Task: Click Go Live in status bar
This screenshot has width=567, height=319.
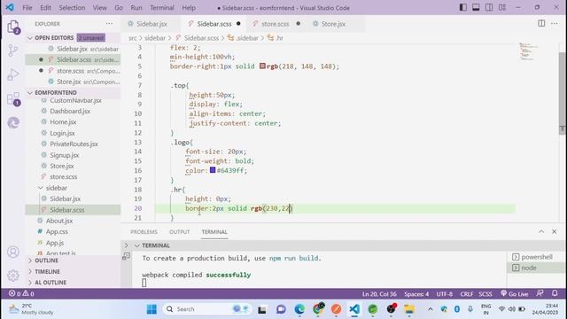Action: coord(514,293)
